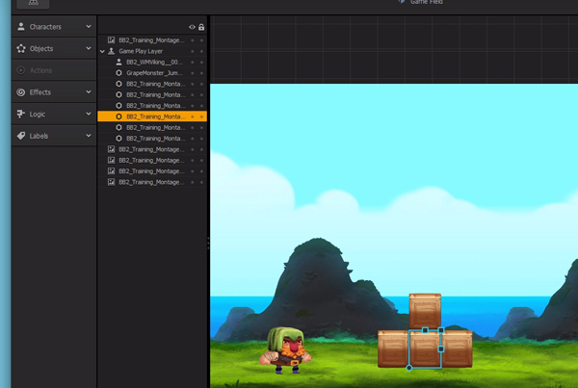Image resolution: width=578 pixels, height=388 pixels.
Task: Toggle visibility dot of Game Play Layer
Action: point(193,51)
